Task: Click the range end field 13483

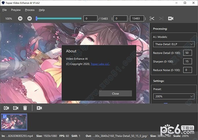Action: [137, 18]
